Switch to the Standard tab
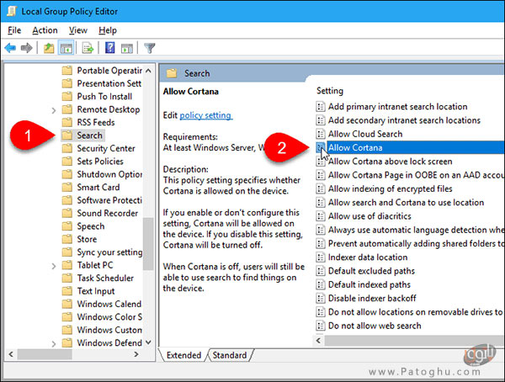Screen dimensions: 505x382 point(230,355)
